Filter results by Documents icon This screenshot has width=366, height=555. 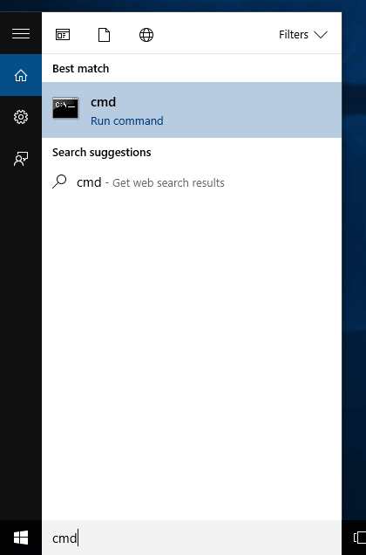[104, 35]
